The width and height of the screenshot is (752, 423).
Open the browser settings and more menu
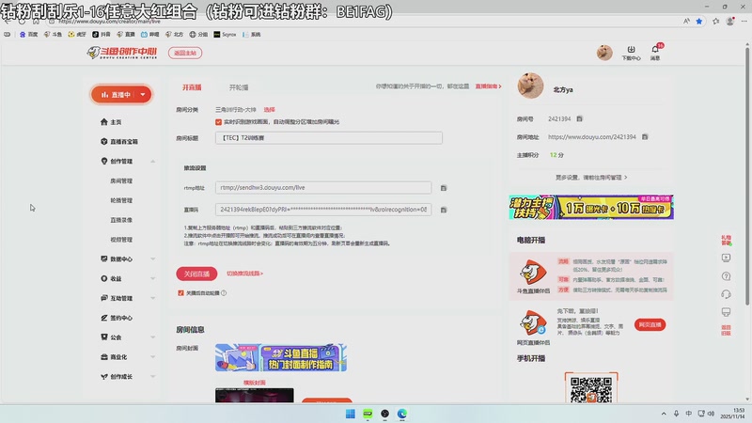click(x=744, y=21)
